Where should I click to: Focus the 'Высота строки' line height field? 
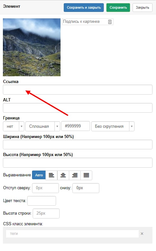pos(46,213)
